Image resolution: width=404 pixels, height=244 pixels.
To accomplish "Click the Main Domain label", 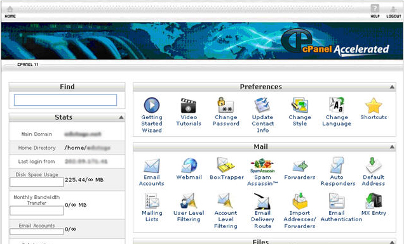I will pyautogui.click(x=37, y=134).
